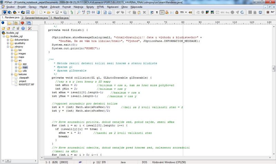Click the paper plane send icon
Screen dimensions: 276x164
click(237, 12)
